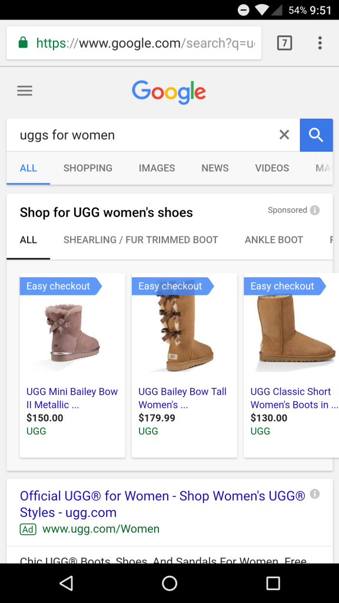The width and height of the screenshot is (339, 603).
Task: Click the $130.00 price
Action: pos(268,418)
